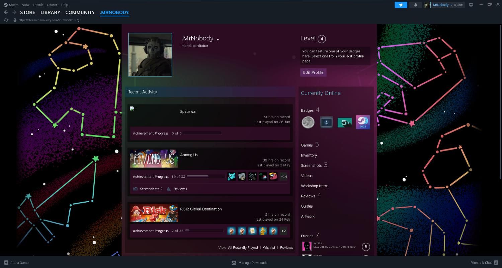This screenshot has height=268, width=502.
Task: Open the Games menu
Action: (52, 5)
